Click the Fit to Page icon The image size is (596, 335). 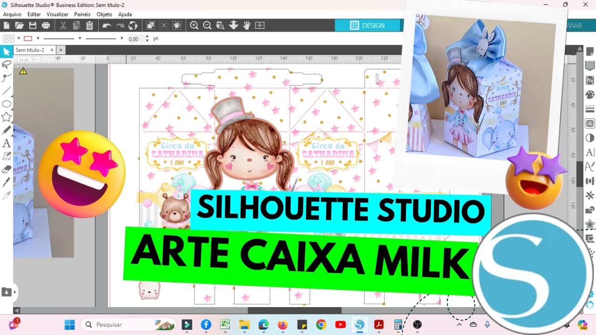pos(260,25)
